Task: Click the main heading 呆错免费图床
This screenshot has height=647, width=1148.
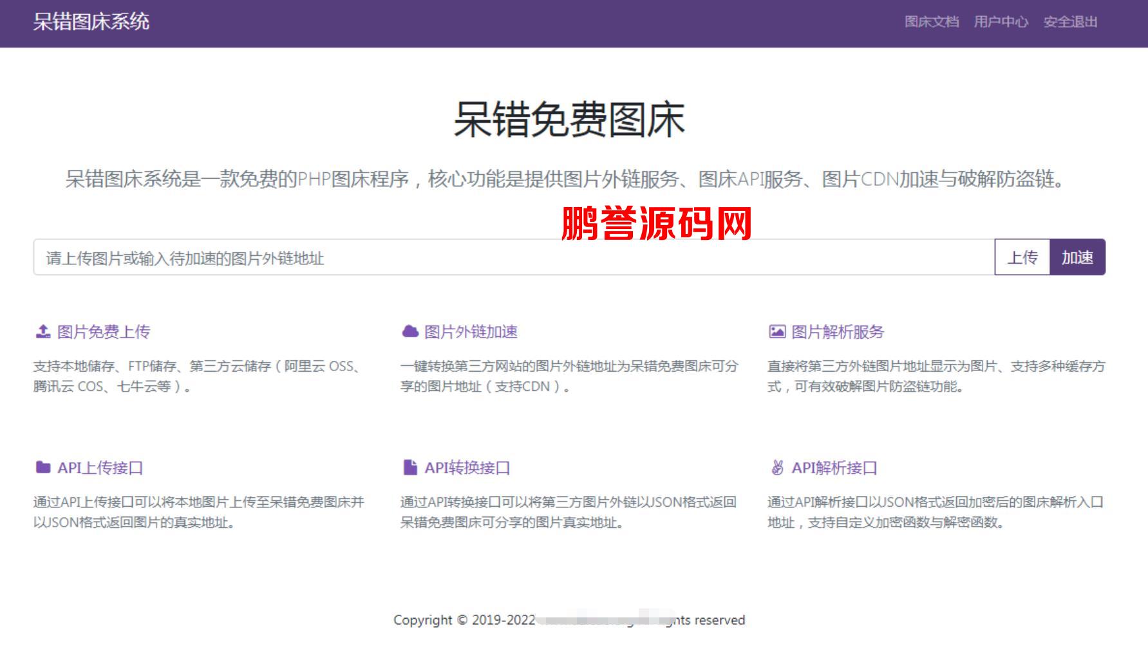Action: (569, 120)
